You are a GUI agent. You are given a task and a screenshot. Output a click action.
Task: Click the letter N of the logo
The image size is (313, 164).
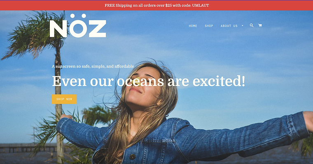58,29
